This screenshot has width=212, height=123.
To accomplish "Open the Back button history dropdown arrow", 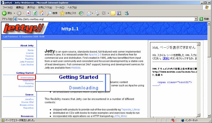I will point(14,13).
